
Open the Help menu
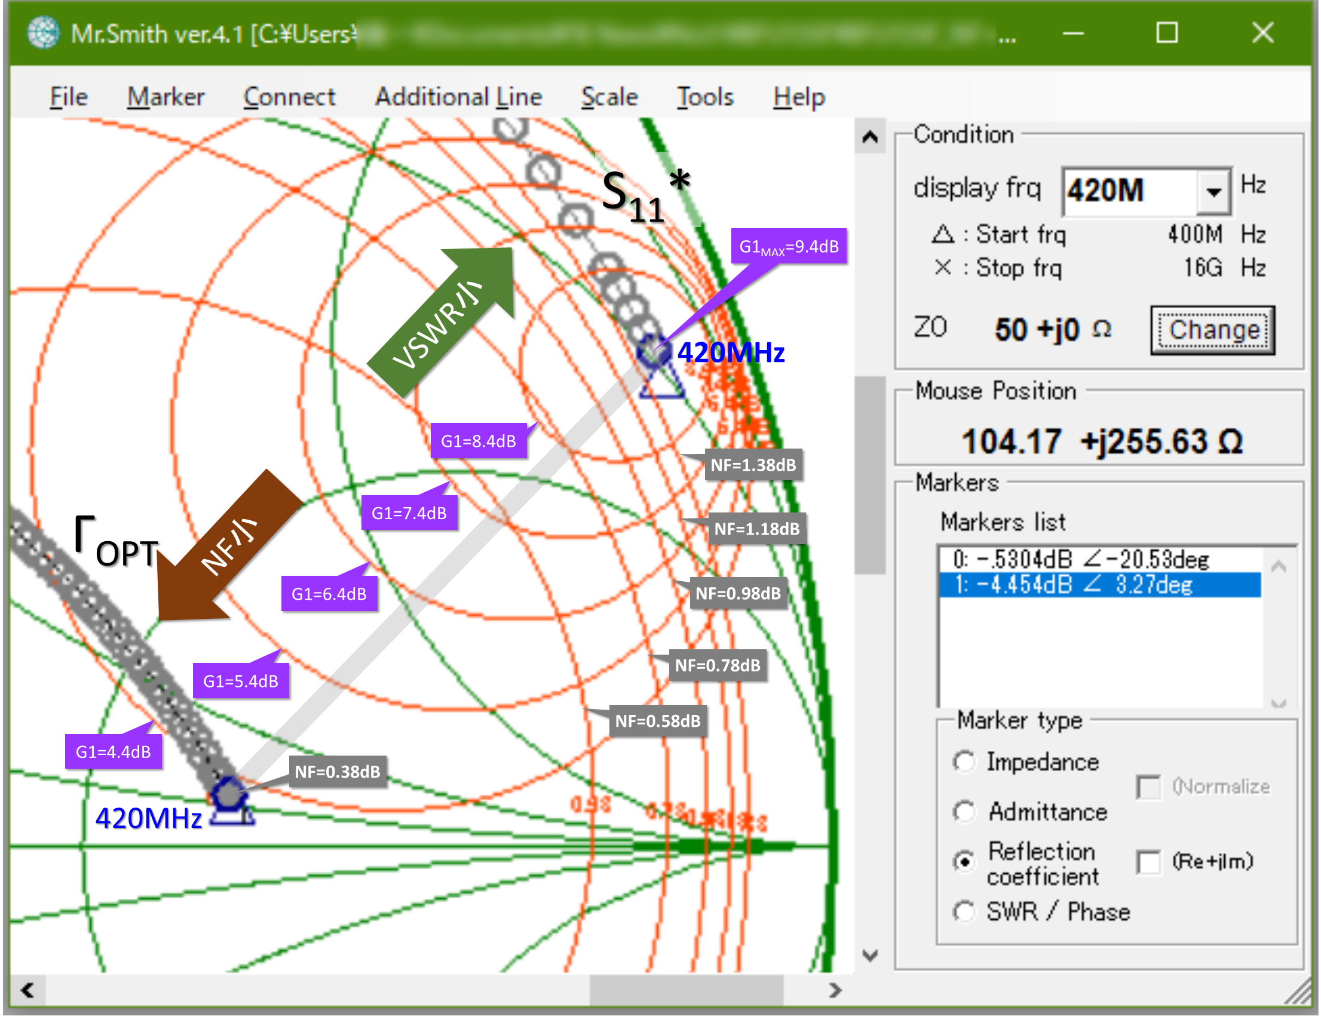pyautogui.click(x=798, y=97)
